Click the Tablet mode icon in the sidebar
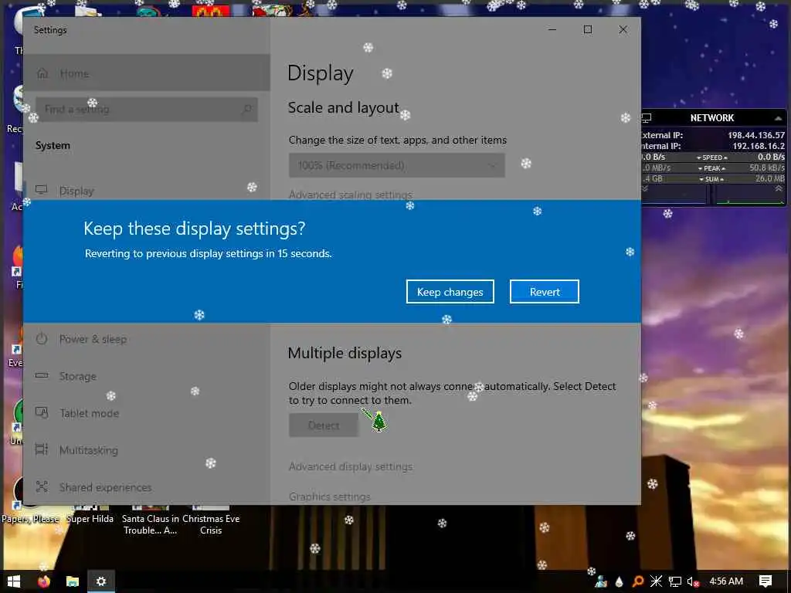791x593 pixels. (x=42, y=412)
